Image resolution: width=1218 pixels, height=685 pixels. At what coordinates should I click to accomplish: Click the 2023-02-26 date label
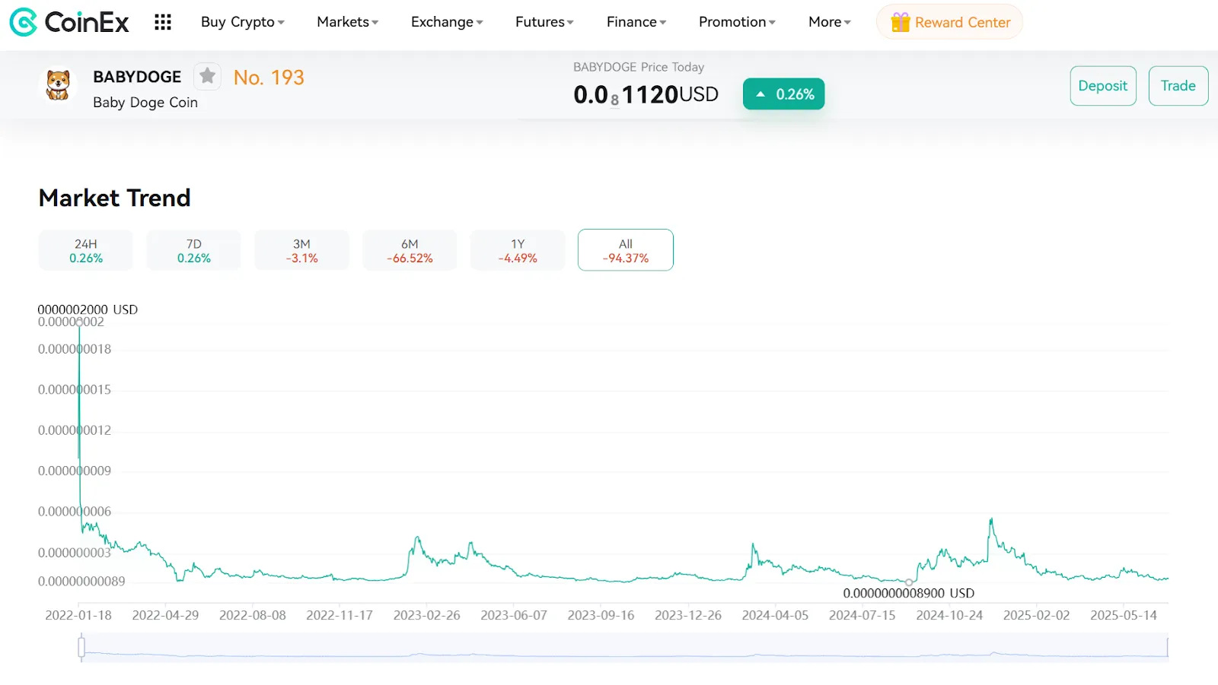coord(427,615)
